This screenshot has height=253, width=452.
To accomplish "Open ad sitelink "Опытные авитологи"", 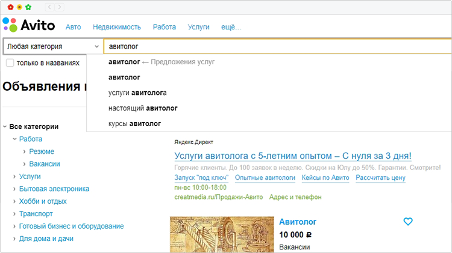I will click(265, 178).
